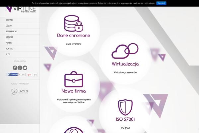Open the database lock icon for Dane chronione
This screenshot has height=133, width=199.
coord(74,23)
